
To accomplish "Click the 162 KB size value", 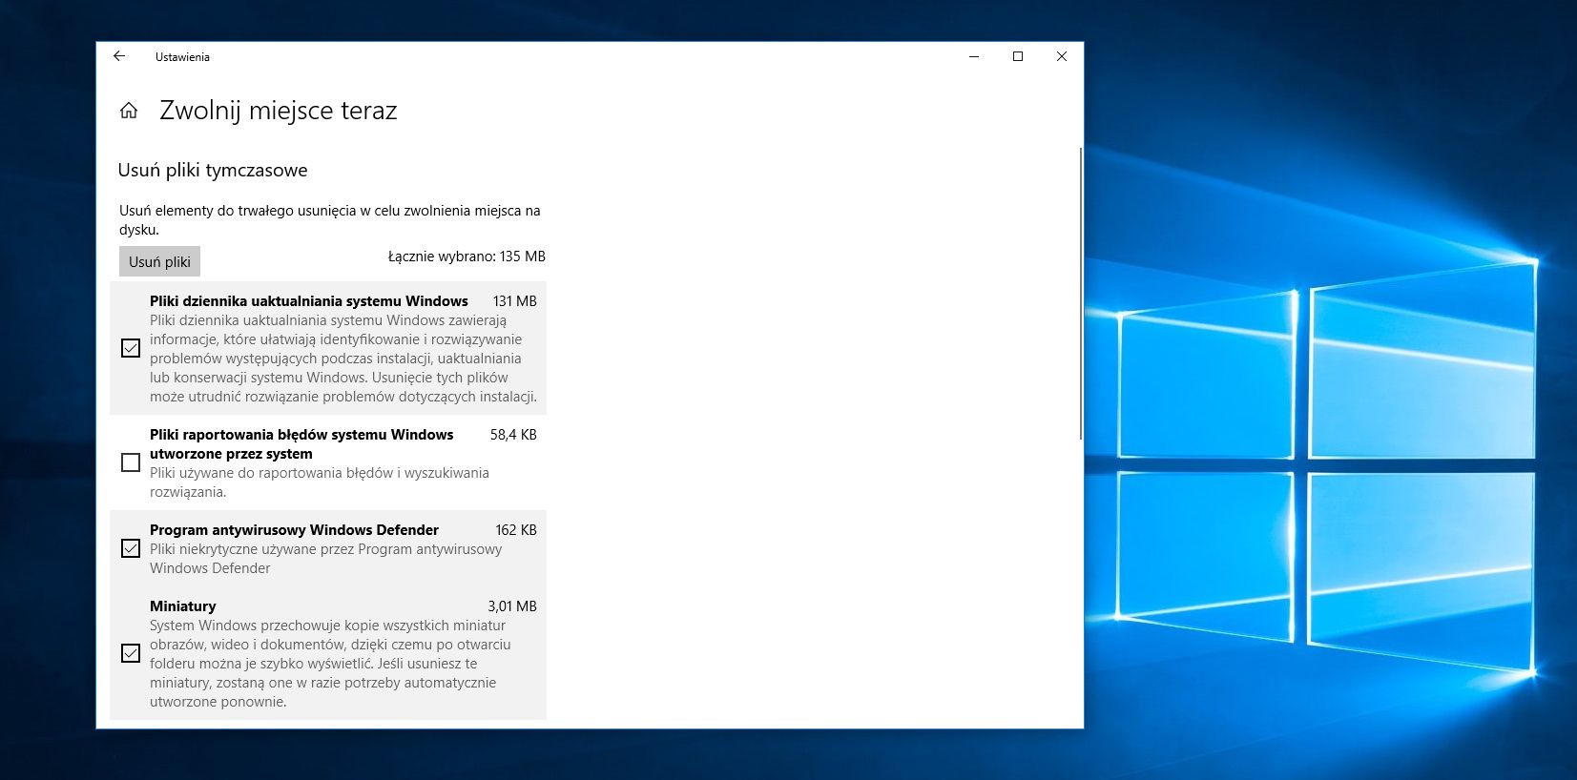I will (x=516, y=530).
